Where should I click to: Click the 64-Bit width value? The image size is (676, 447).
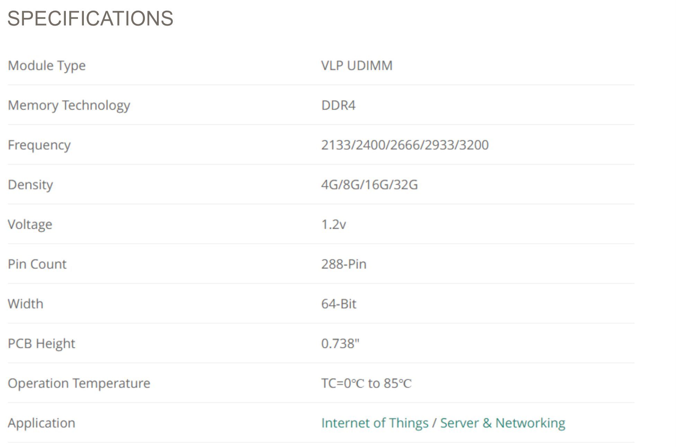(339, 304)
